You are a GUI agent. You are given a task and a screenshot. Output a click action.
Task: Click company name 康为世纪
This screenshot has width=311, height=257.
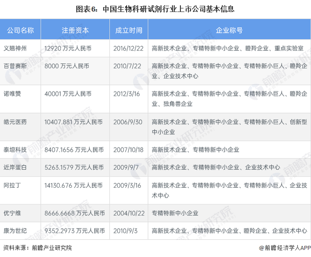15,231
